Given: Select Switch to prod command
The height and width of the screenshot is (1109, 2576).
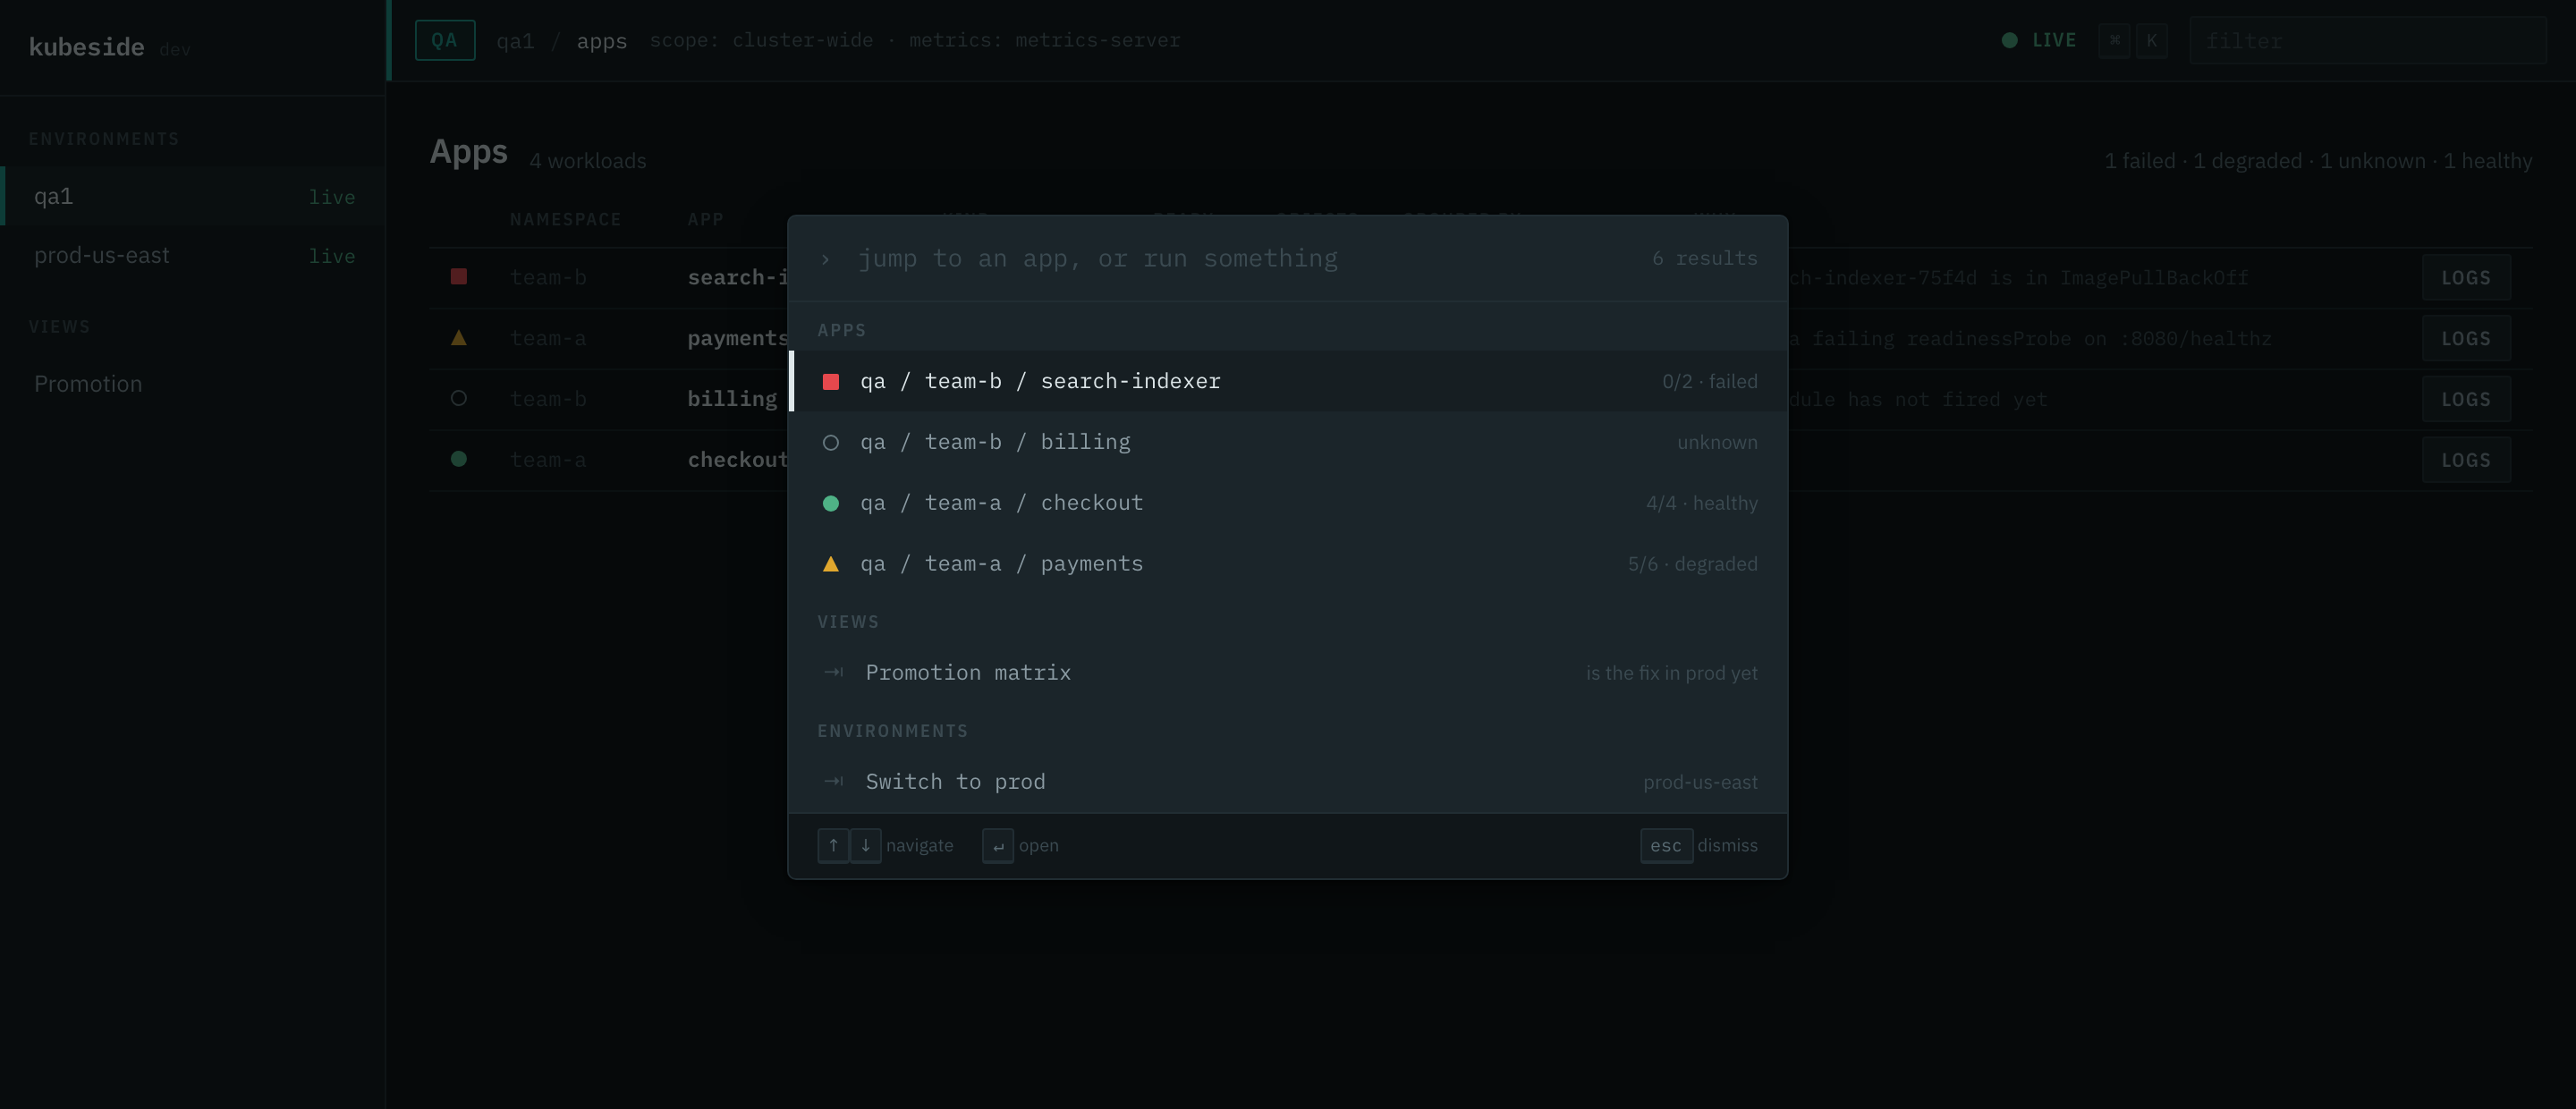Looking at the screenshot, I should [x=1288, y=782].
